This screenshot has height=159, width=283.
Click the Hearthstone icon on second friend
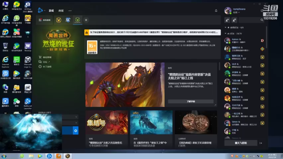[x=262, y=49]
